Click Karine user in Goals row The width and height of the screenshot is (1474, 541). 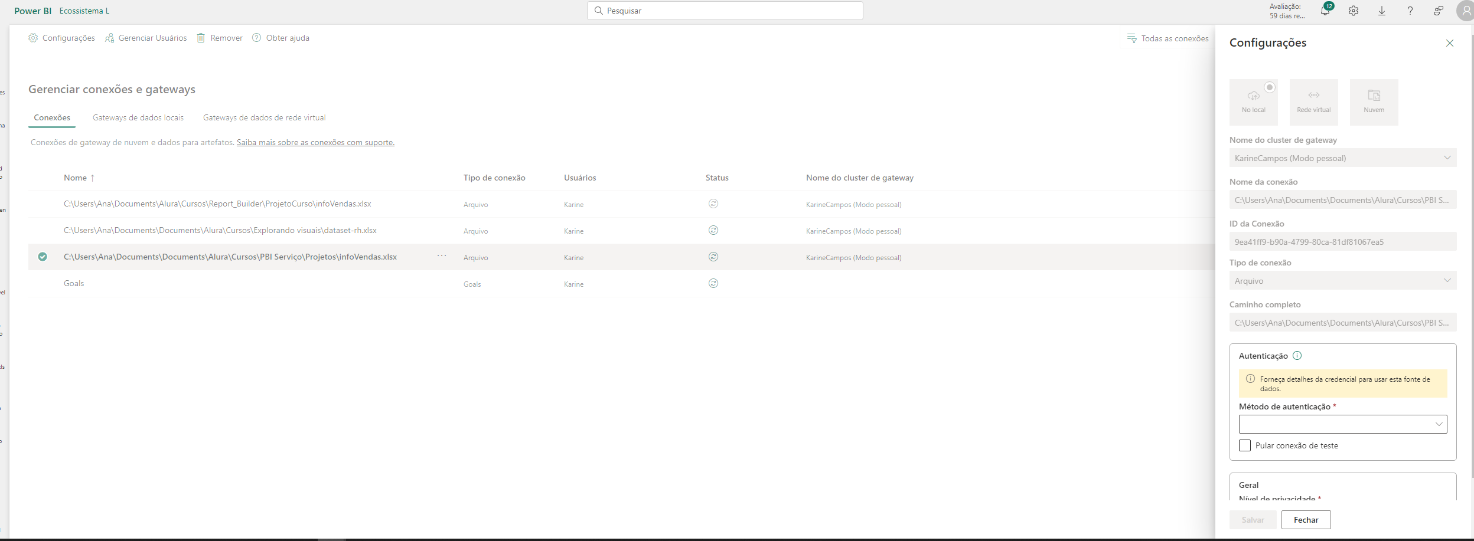(573, 284)
